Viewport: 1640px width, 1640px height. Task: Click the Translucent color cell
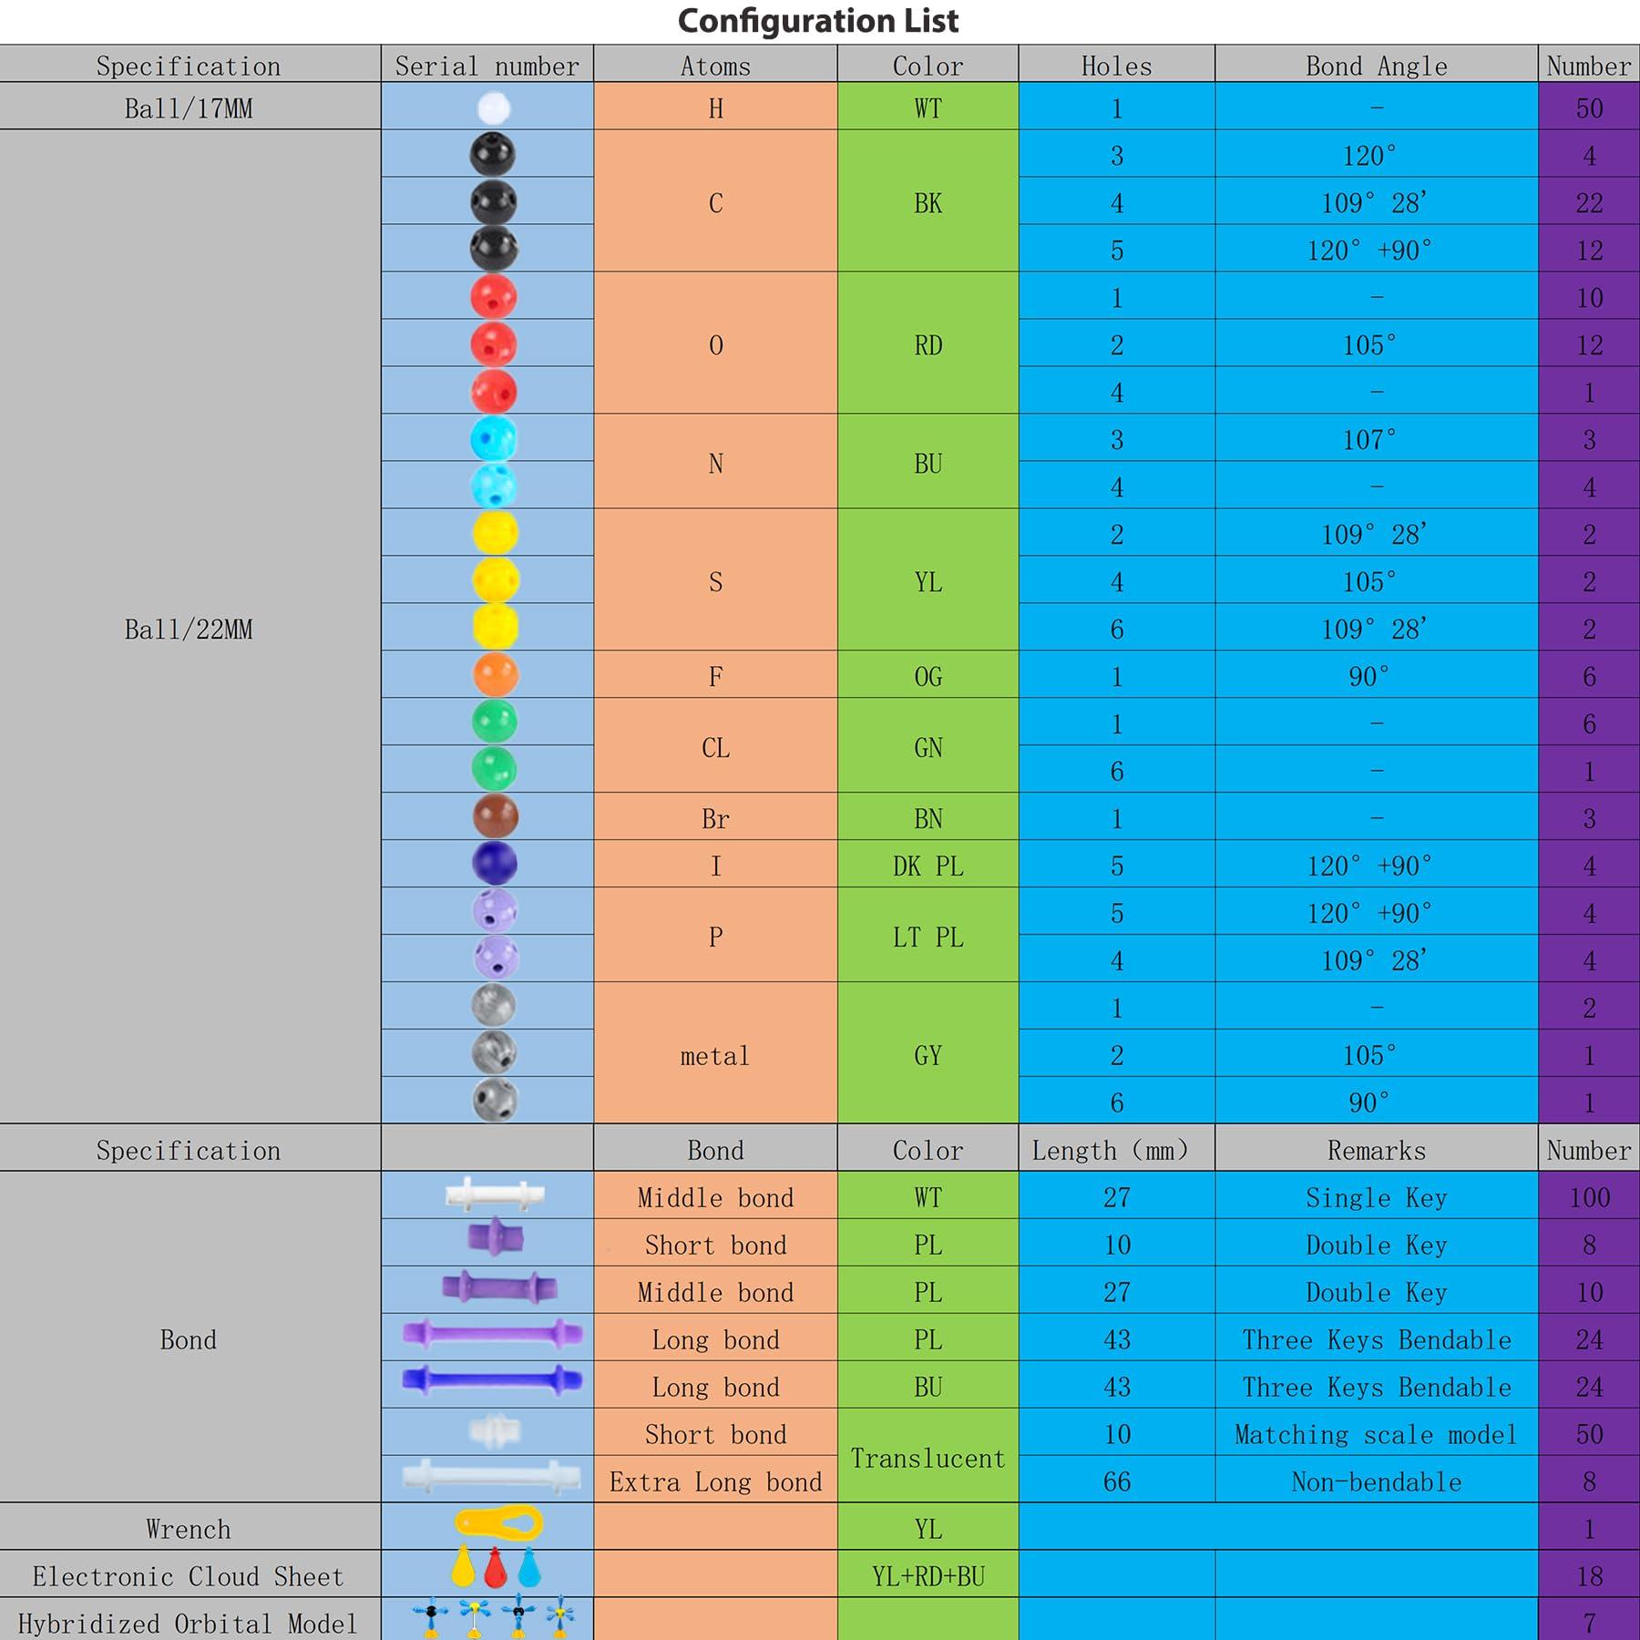click(x=928, y=1458)
